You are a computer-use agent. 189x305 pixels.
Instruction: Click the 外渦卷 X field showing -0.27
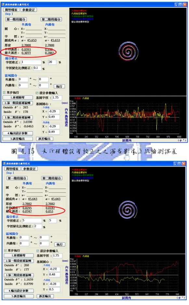(x=55, y=269)
